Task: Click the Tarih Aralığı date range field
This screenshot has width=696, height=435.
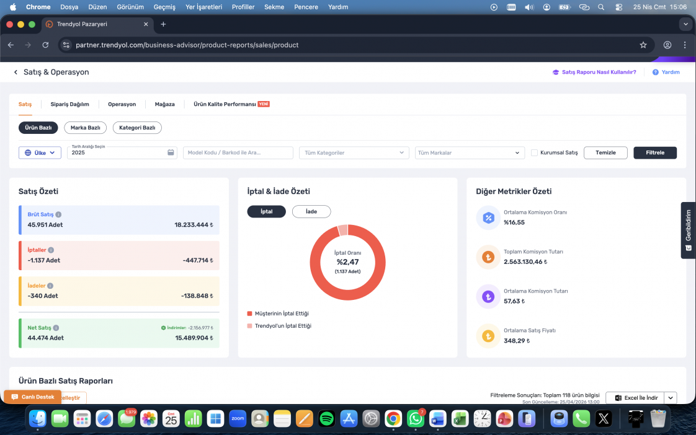Action: coord(122,152)
